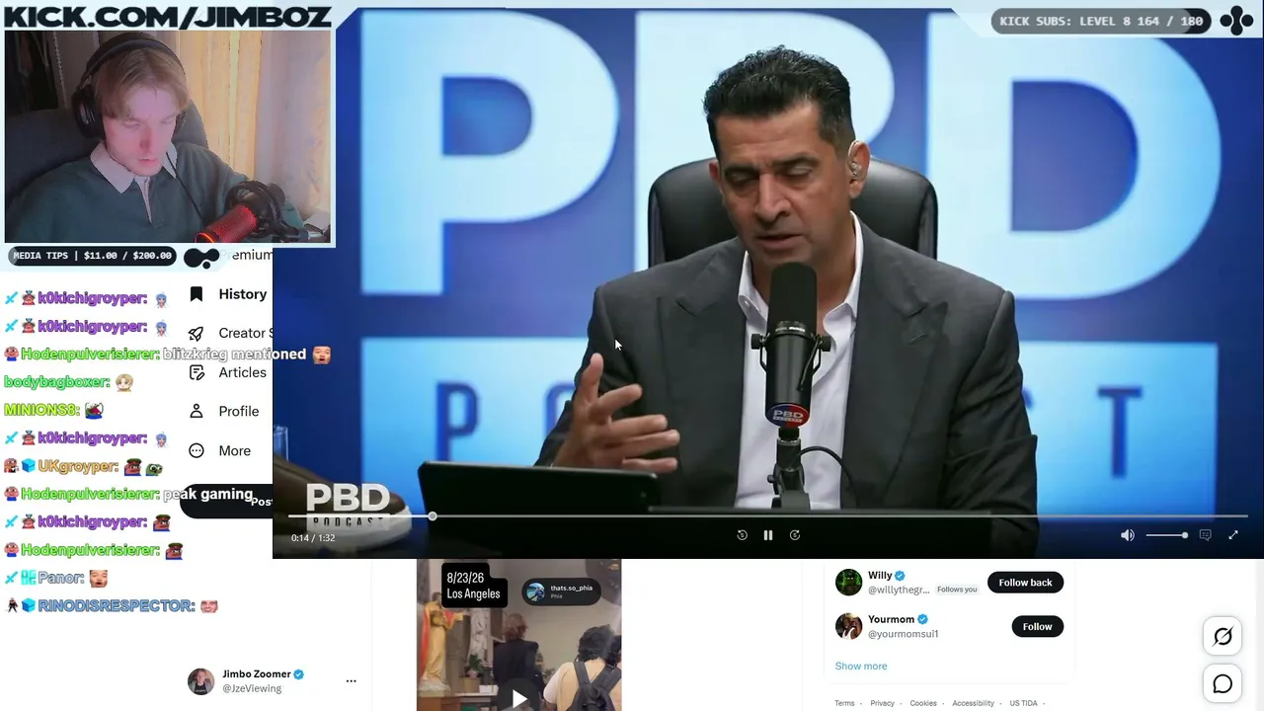Show more suggested accounts
Image resolution: width=1264 pixels, height=711 pixels.
tap(861, 666)
